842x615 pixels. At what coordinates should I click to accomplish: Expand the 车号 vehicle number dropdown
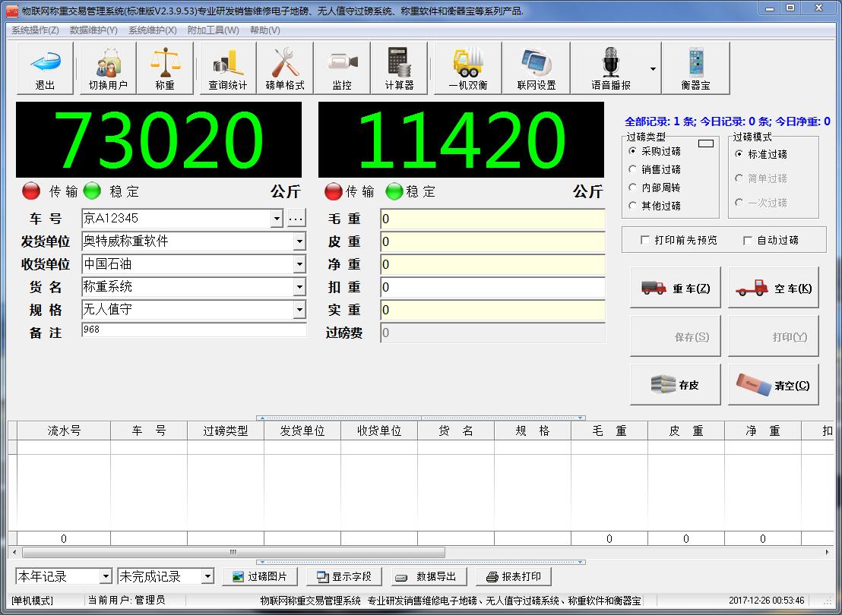point(277,218)
